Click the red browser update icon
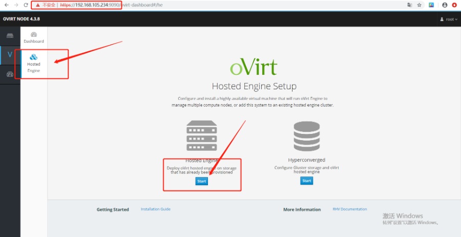 click(454, 5)
